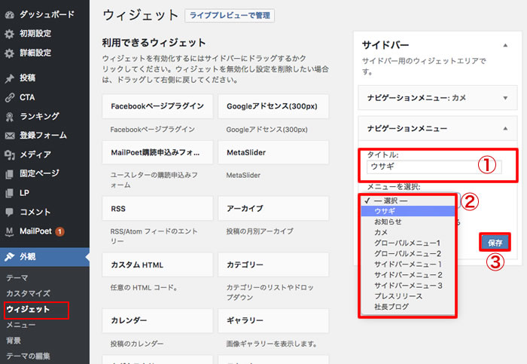The image size is (527, 364).
Task: Click the MailPoet M icon
Action: [x=9, y=231]
